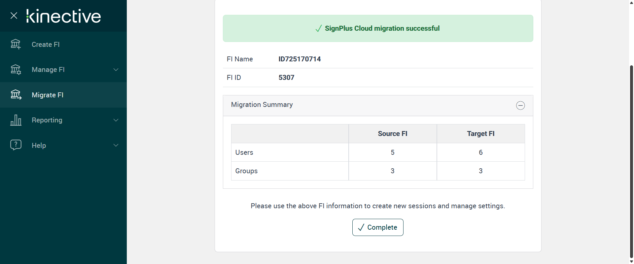Click the Reporting bar chart icon
The height and width of the screenshot is (264, 634).
pyautogui.click(x=16, y=120)
